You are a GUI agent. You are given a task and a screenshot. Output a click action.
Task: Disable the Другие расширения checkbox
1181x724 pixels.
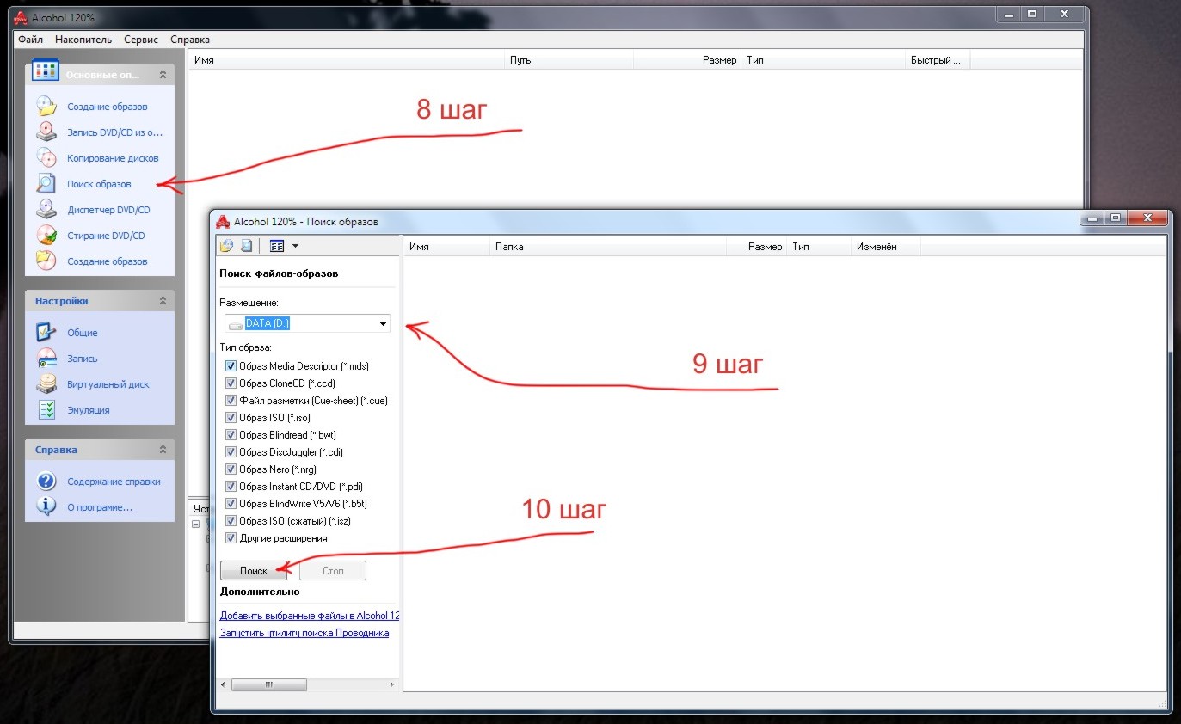coord(231,538)
